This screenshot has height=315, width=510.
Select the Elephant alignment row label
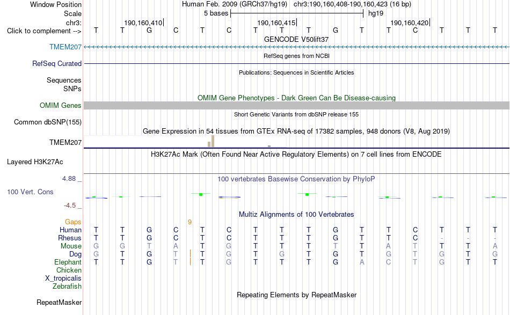click(68, 262)
